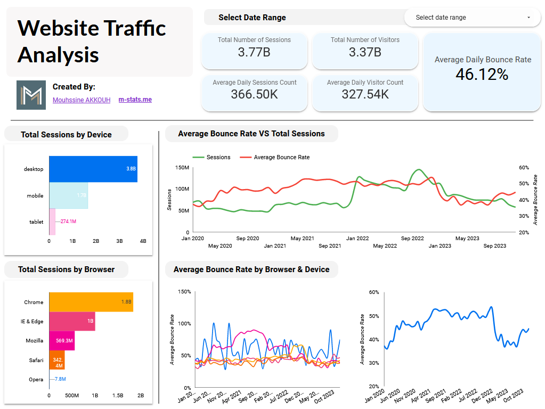Screen dimensions: 545x409
Task: Click the Safari sessions bar
Action: (x=56, y=359)
